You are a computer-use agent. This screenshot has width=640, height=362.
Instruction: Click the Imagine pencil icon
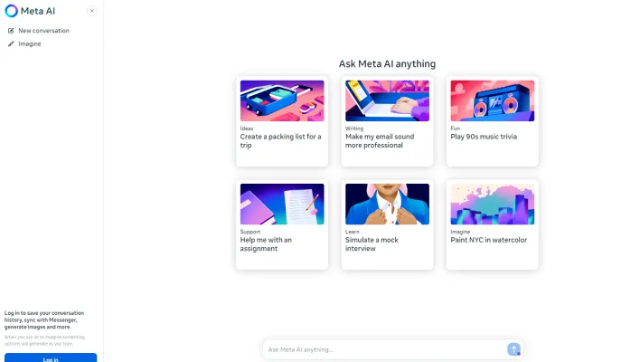(11, 43)
